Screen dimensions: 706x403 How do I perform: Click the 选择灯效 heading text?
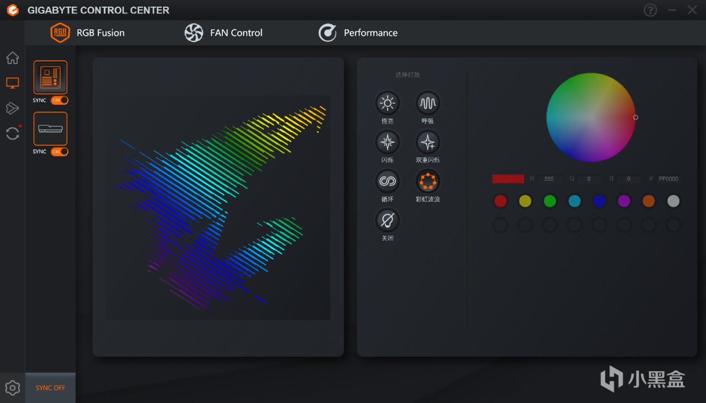pos(408,74)
